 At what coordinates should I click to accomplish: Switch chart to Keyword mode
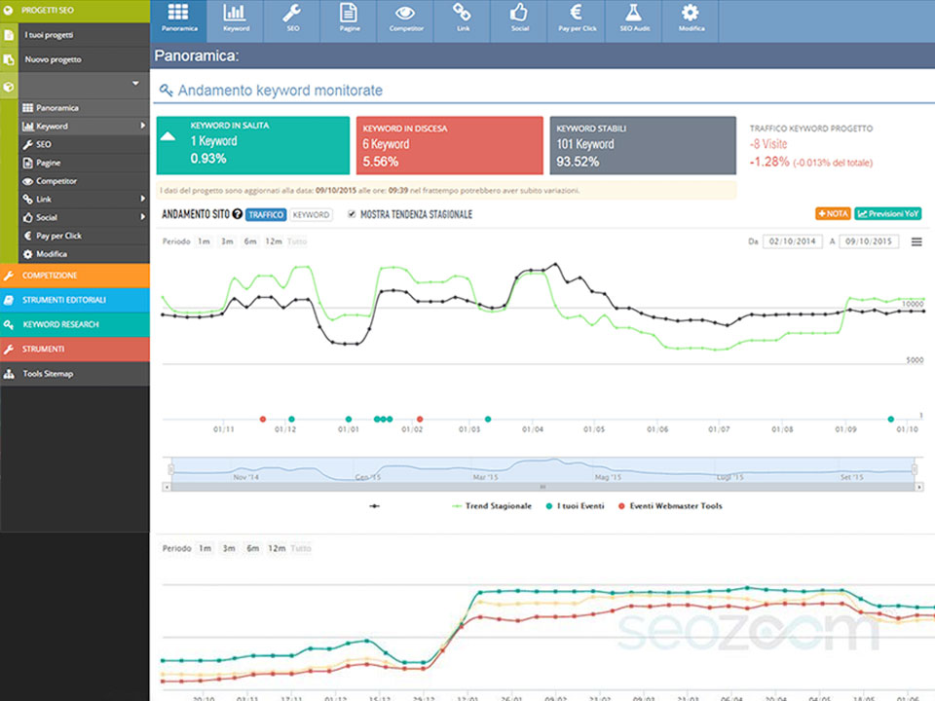(x=312, y=214)
